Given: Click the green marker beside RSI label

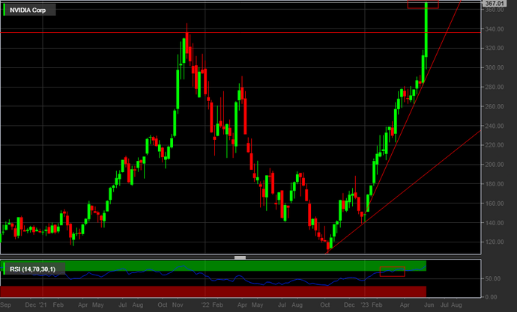Looking at the screenshot, I should tap(5, 268).
